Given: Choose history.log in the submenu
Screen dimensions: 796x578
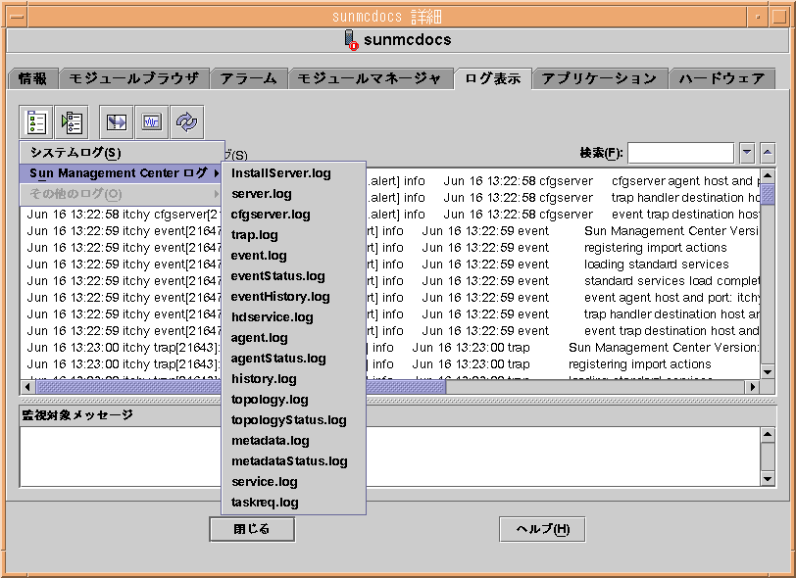Looking at the screenshot, I should 293,378.
